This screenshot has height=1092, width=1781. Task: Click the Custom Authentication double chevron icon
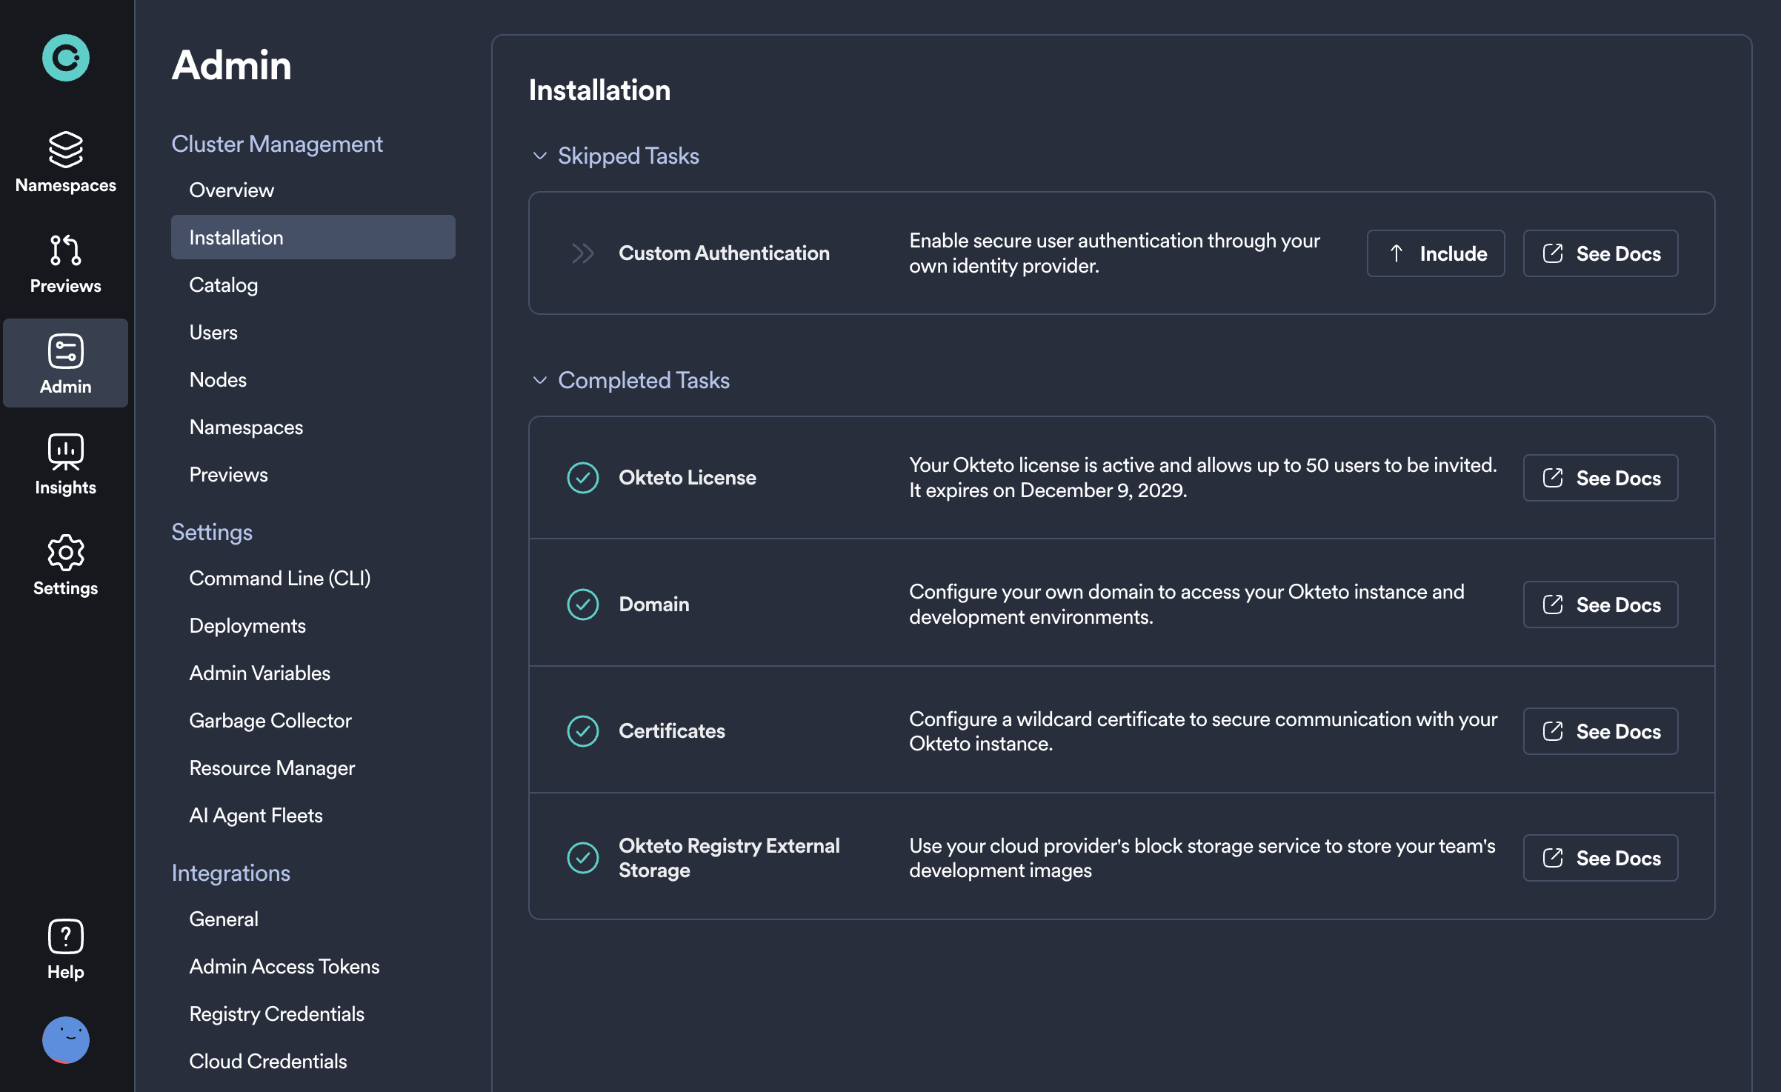click(583, 253)
